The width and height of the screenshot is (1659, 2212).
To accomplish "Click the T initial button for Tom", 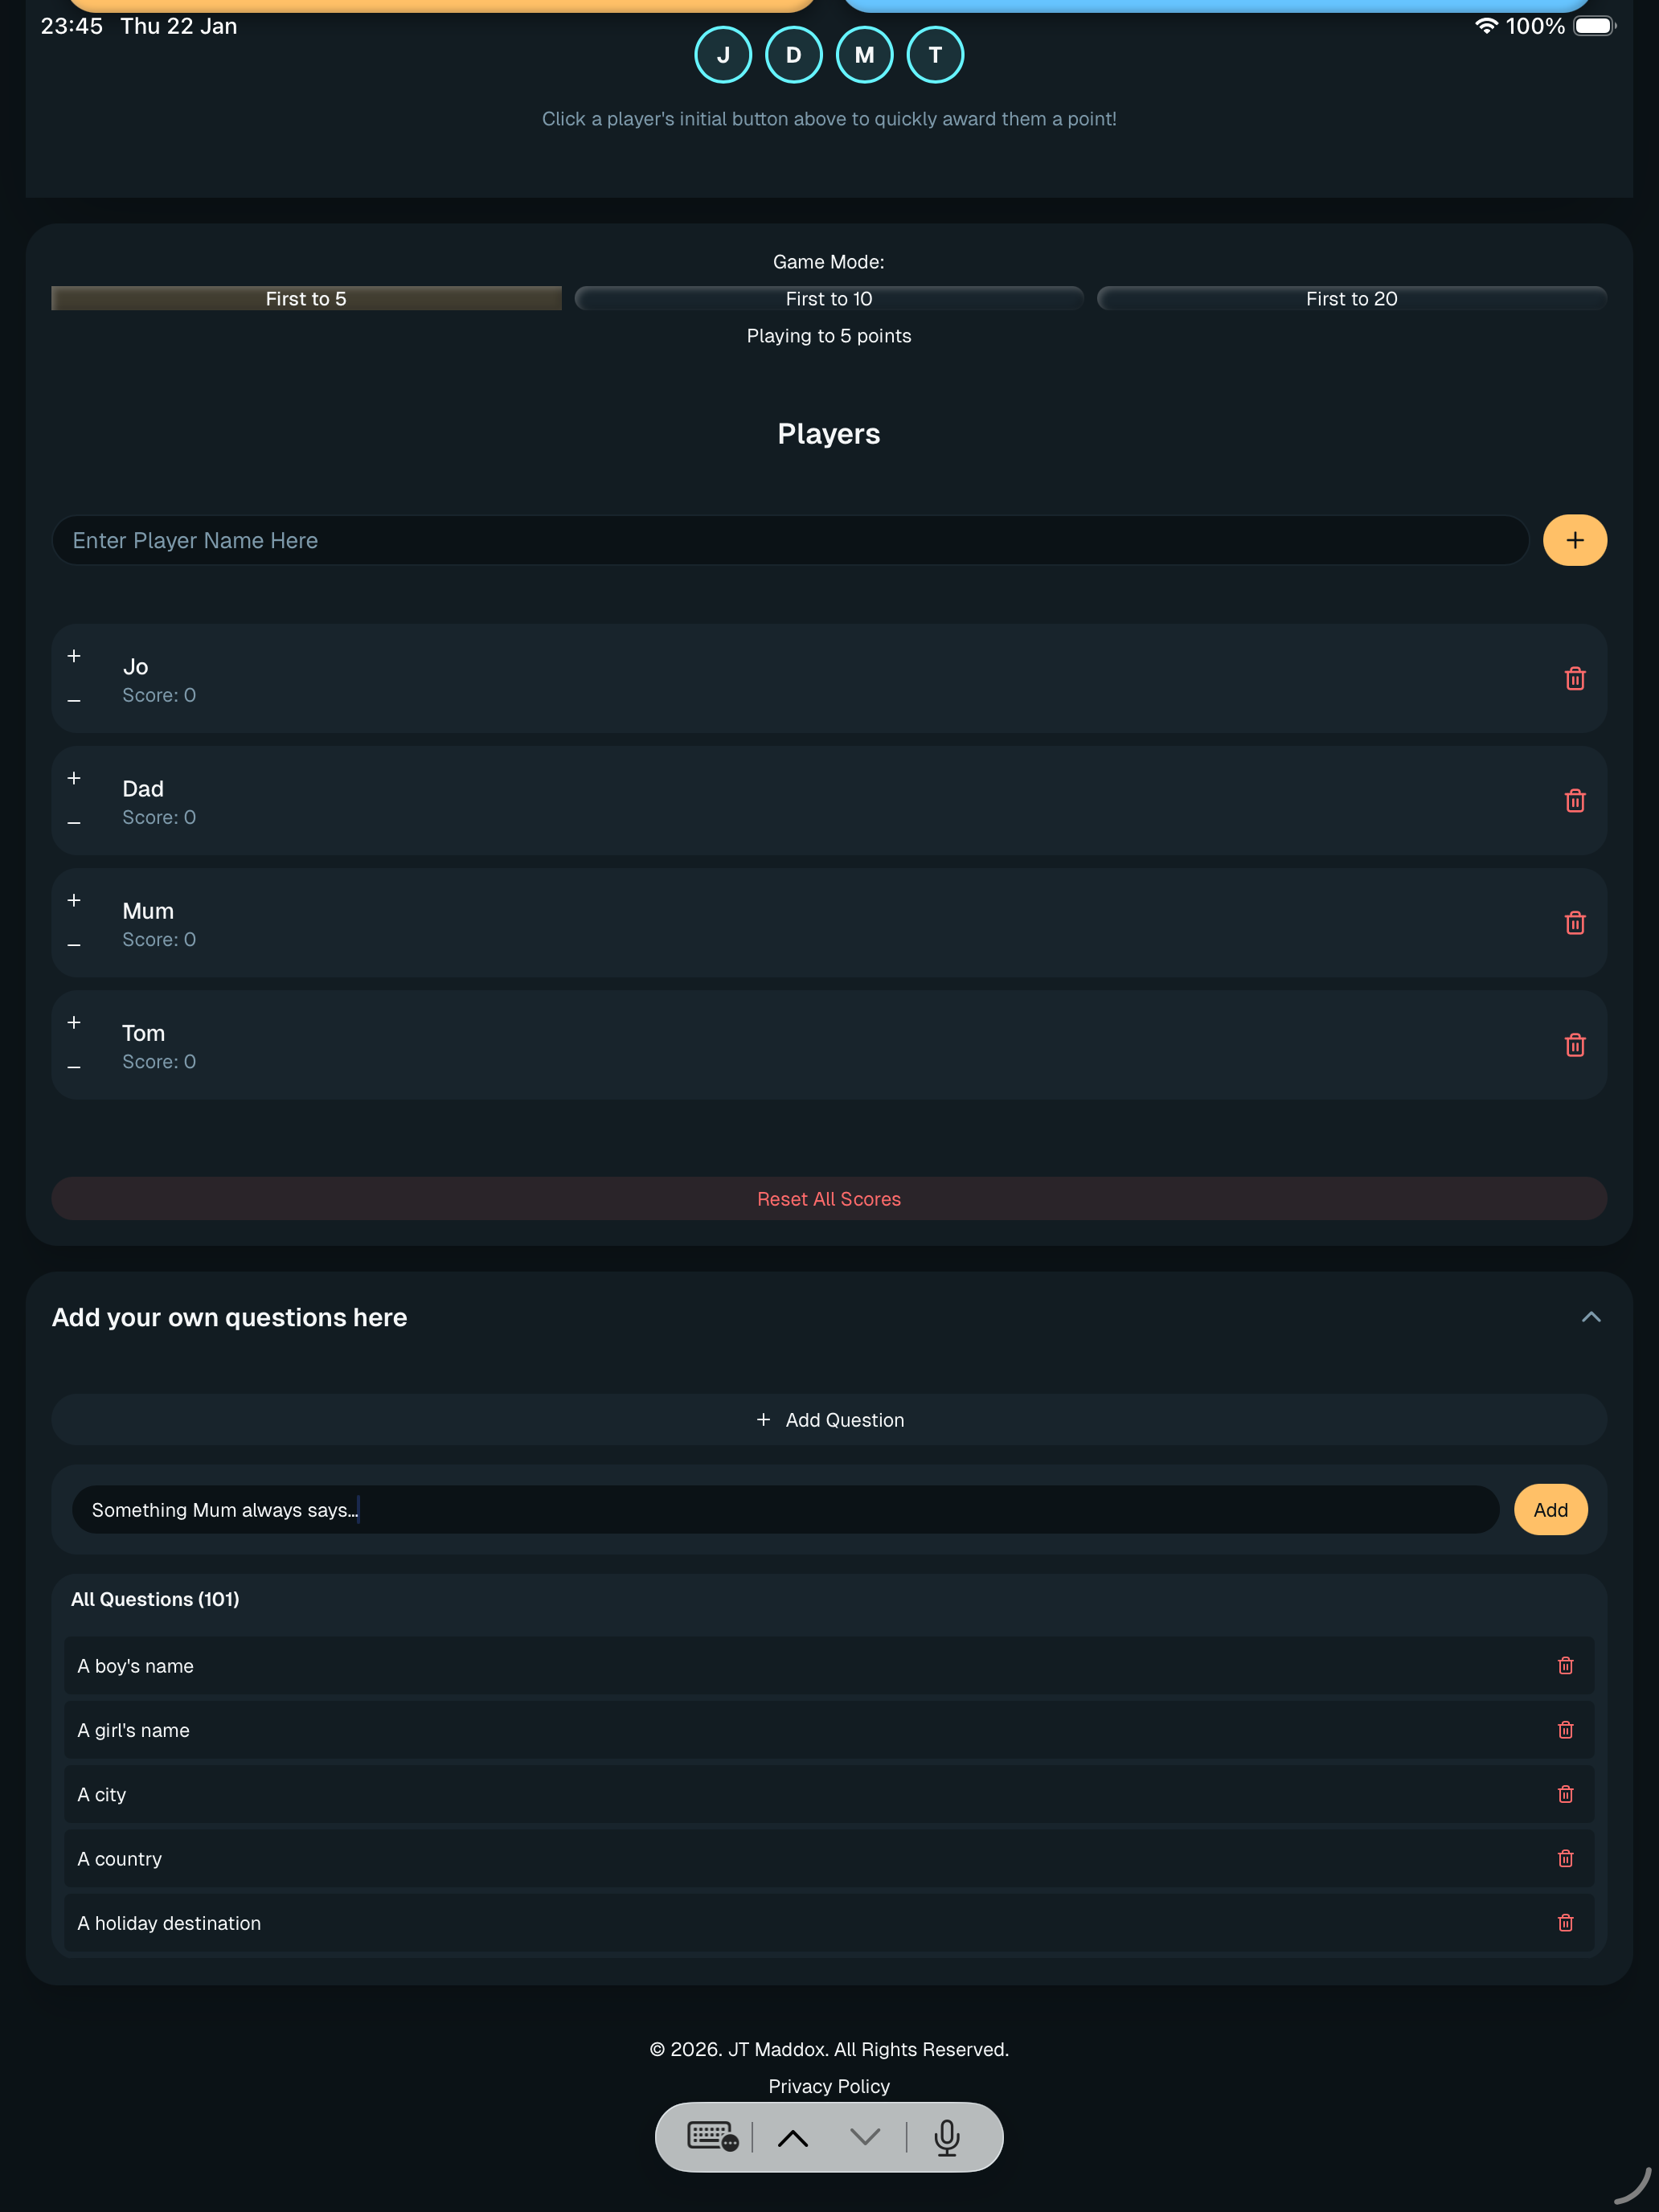I will click(934, 54).
